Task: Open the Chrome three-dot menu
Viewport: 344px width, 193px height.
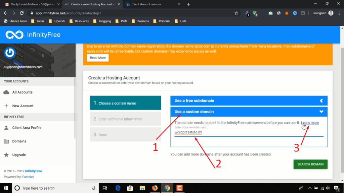Action: [339, 13]
